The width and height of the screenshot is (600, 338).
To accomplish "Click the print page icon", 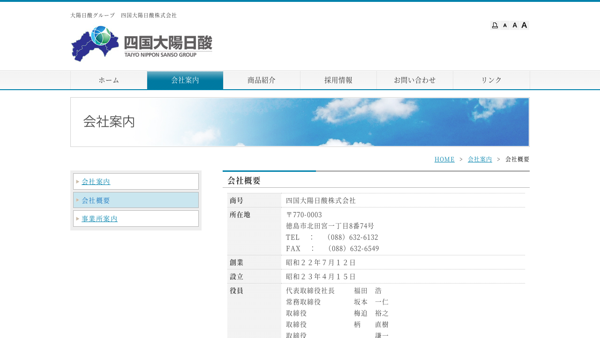I will 495,25.
